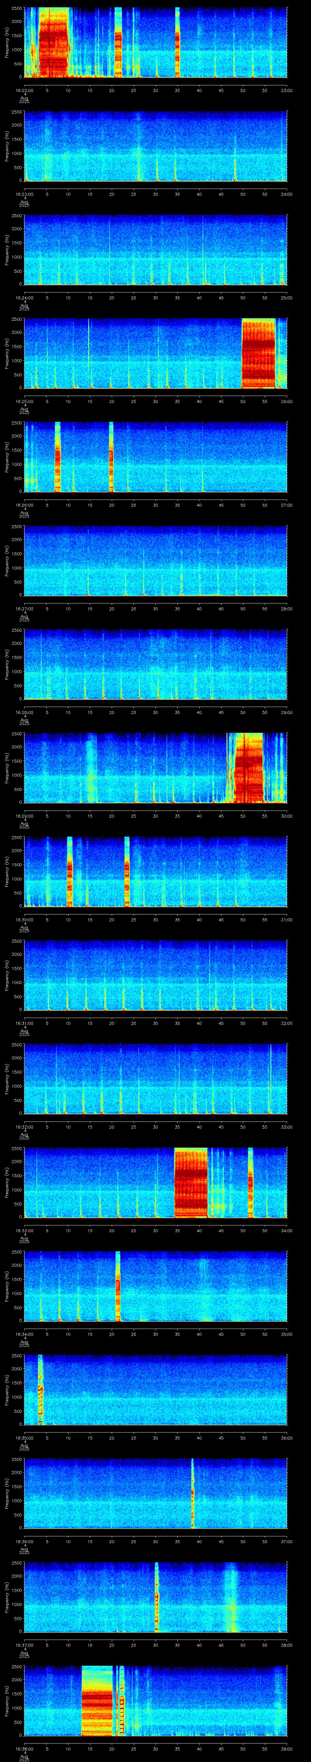Viewport: 311px width, 1762px height.
Task: Select the narrow burst near 21 s in the 16:22 spectrogram
Action: (x=118, y=43)
